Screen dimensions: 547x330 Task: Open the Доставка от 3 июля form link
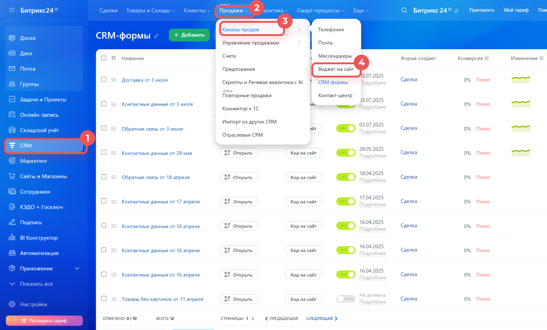pyautogui.click(x=144, y=80)
